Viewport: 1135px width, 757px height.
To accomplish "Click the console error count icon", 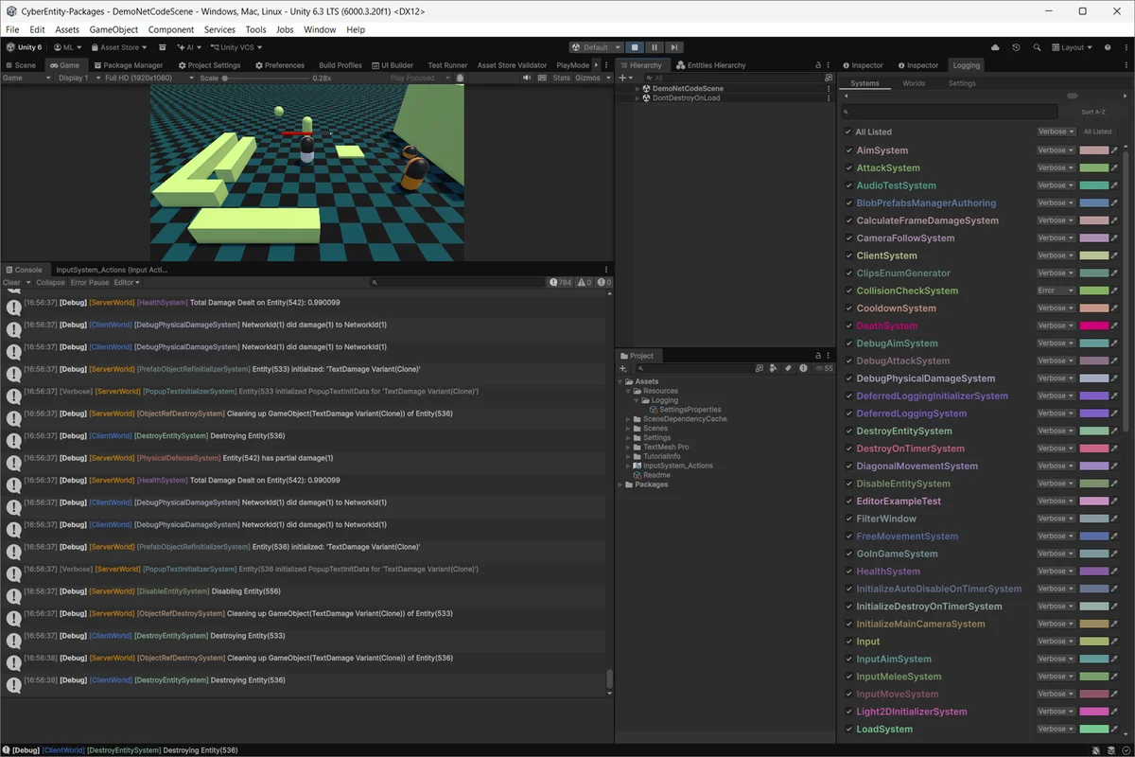I will click(602, 282).
